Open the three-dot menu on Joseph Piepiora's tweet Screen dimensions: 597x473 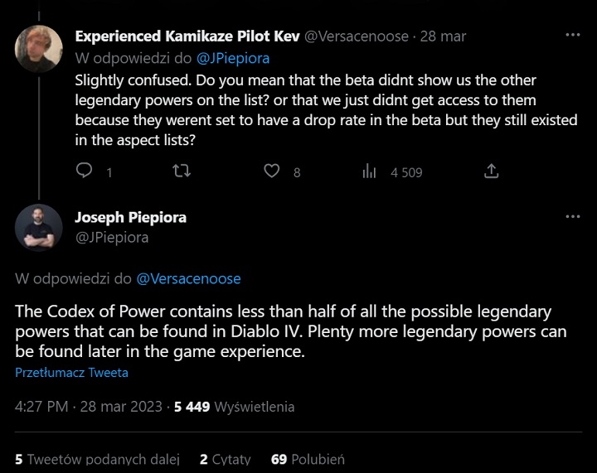coord(573,217)
